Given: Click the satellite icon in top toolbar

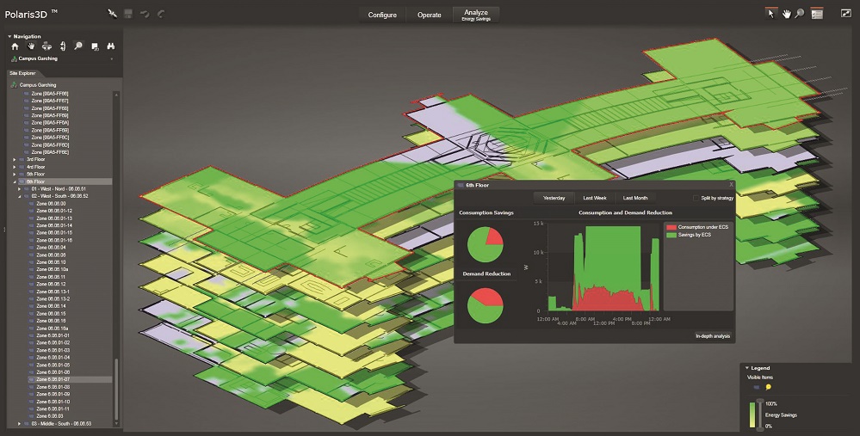Looking at the screenshot, I should point(112,14).
